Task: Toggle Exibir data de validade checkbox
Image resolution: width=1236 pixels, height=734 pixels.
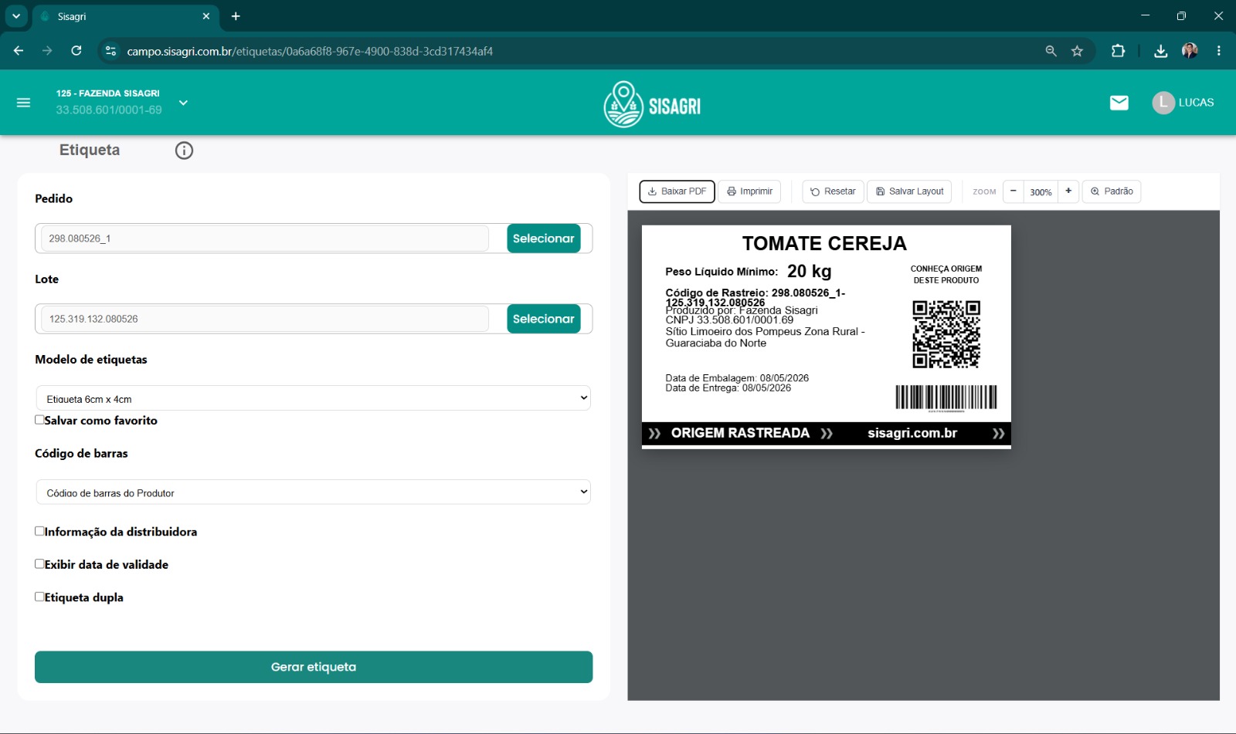Action: [39, 564]
